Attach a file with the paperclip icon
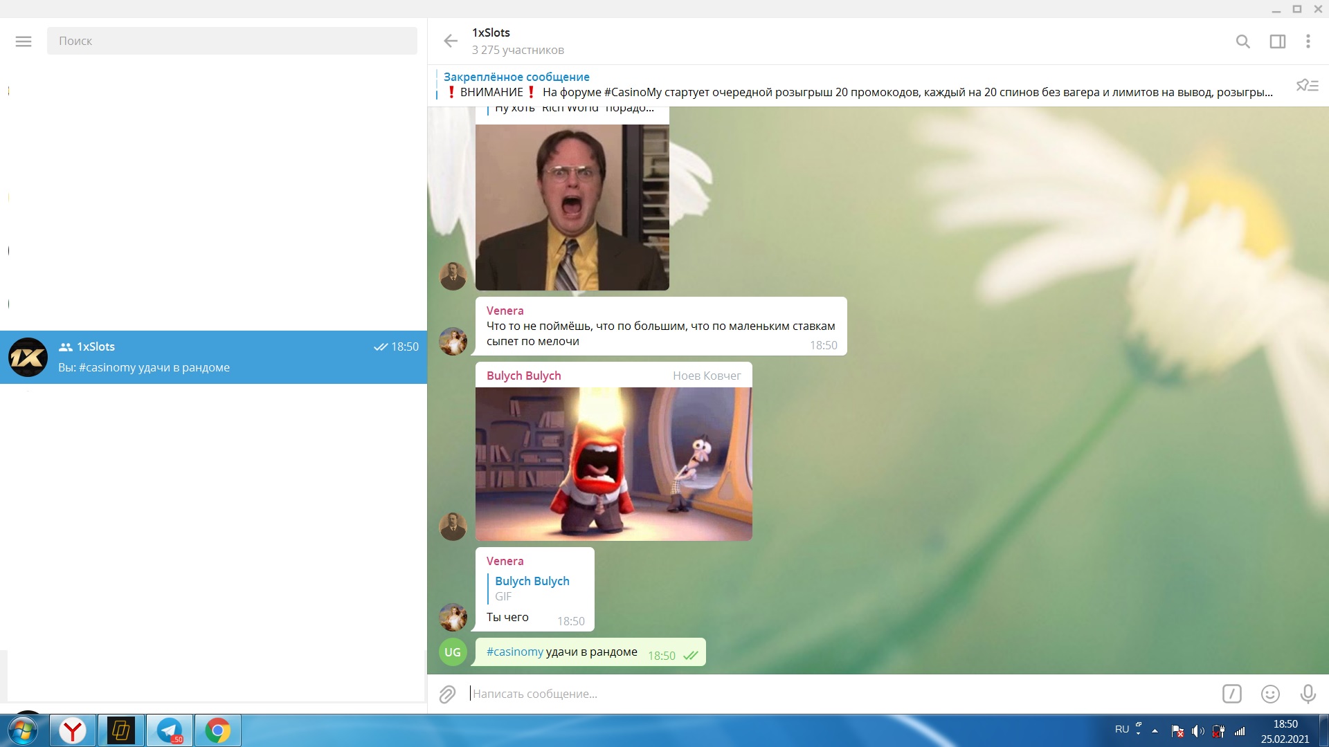Viewport: 1329px width, 747px height. [x=447, y=694]
